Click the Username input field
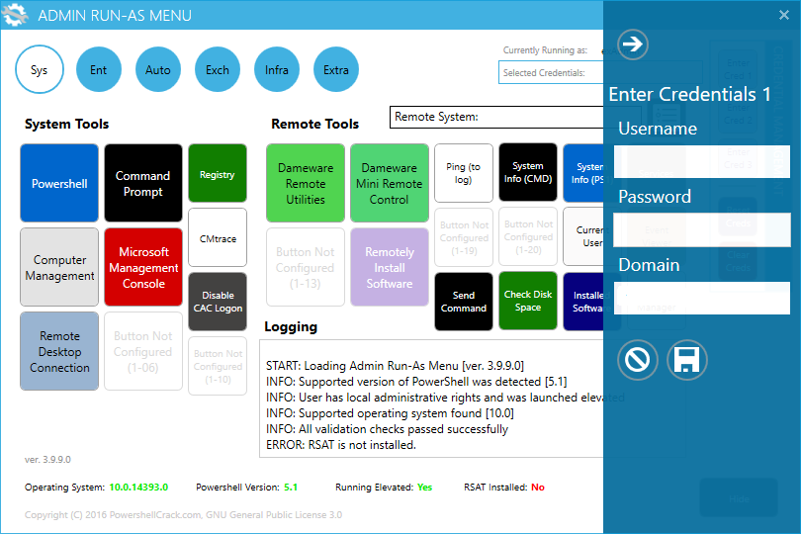Image resolution: width=801 pixels, height=534 pixels. click(701, 161)
